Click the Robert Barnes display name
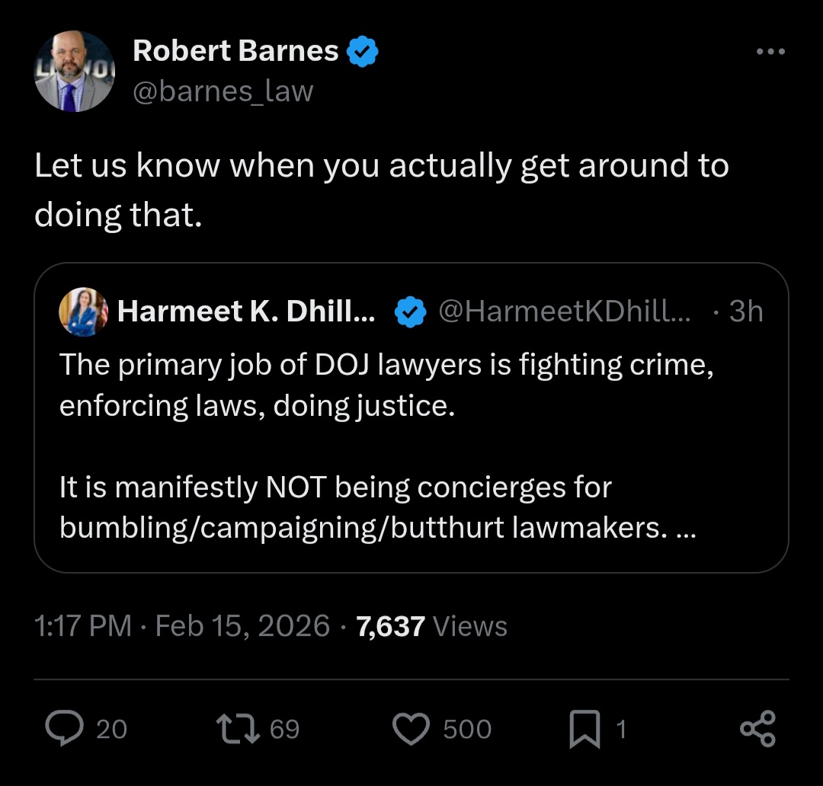 coord(235,51)
